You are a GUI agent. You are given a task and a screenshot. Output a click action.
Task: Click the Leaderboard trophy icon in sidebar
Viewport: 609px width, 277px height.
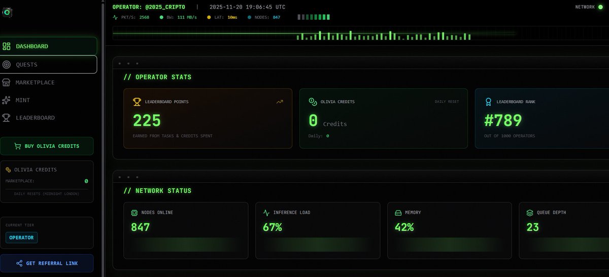click(7, 118)
